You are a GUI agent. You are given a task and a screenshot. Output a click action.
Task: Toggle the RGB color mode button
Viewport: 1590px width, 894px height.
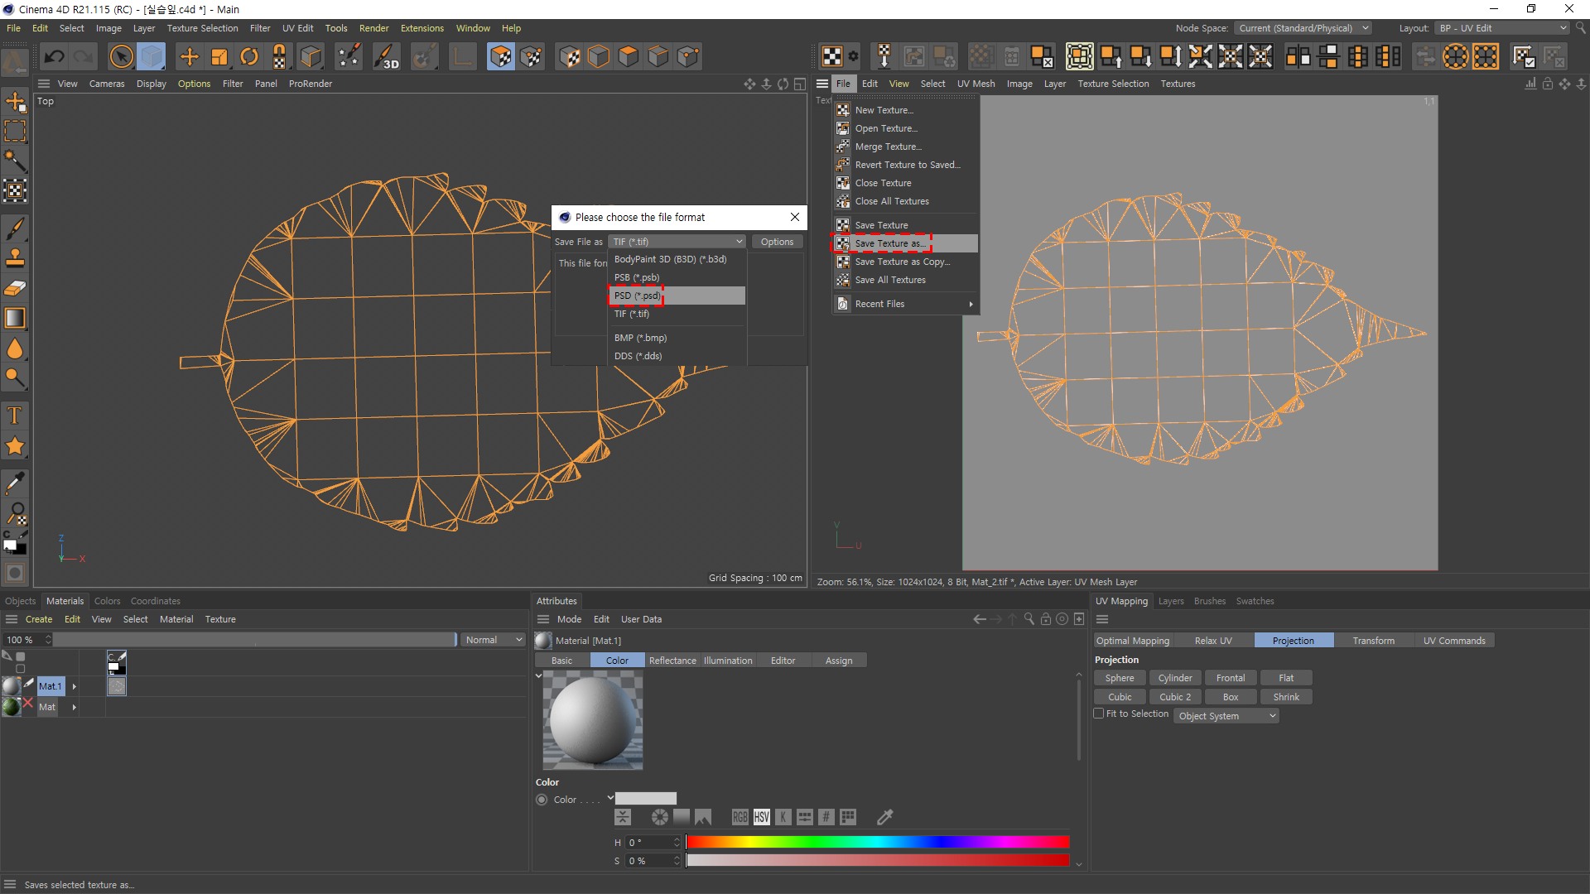pos(740,817)
